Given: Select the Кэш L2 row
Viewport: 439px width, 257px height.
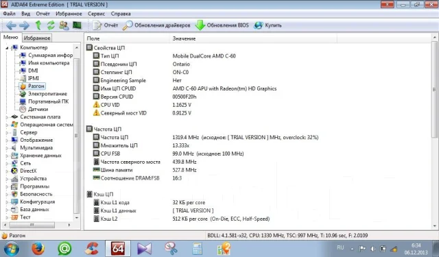Looking at the screenshot, I should pos(258,219).
